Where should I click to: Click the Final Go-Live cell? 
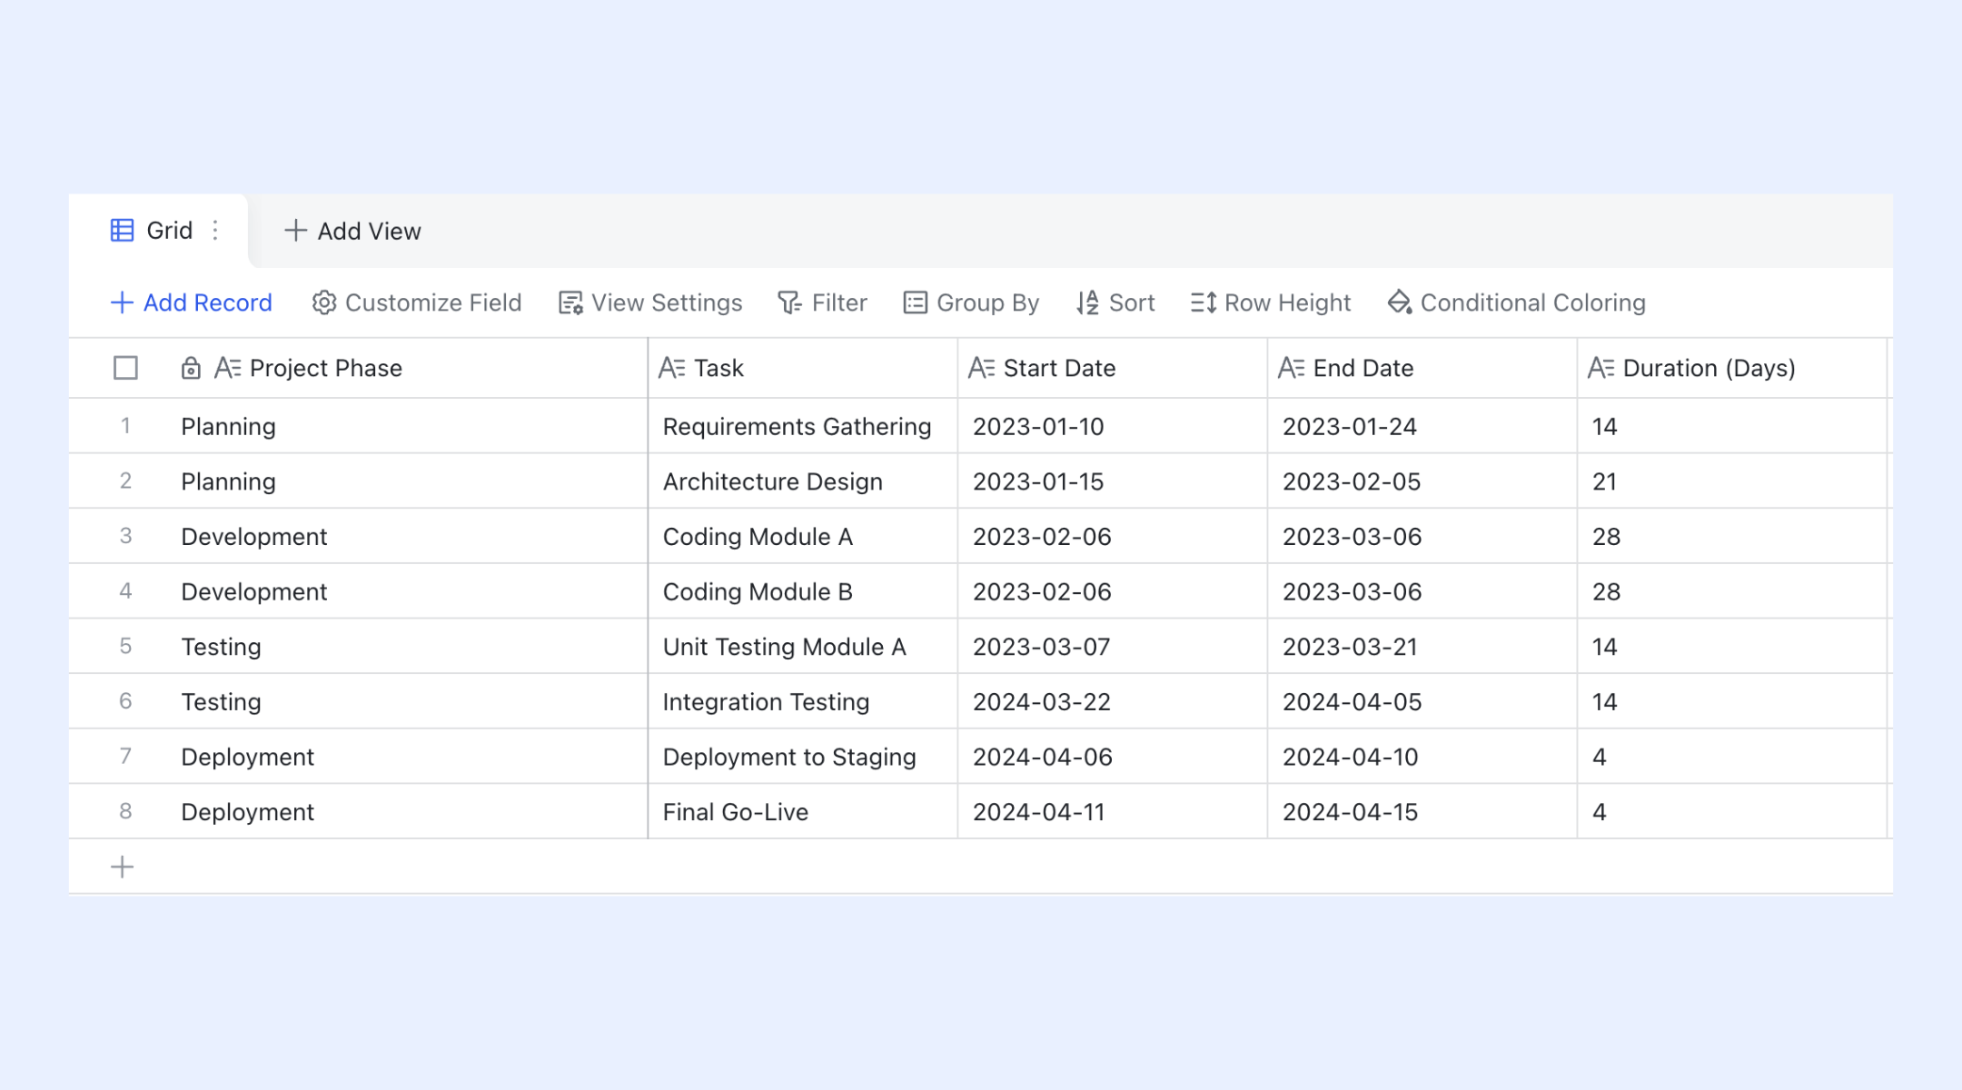803,812
